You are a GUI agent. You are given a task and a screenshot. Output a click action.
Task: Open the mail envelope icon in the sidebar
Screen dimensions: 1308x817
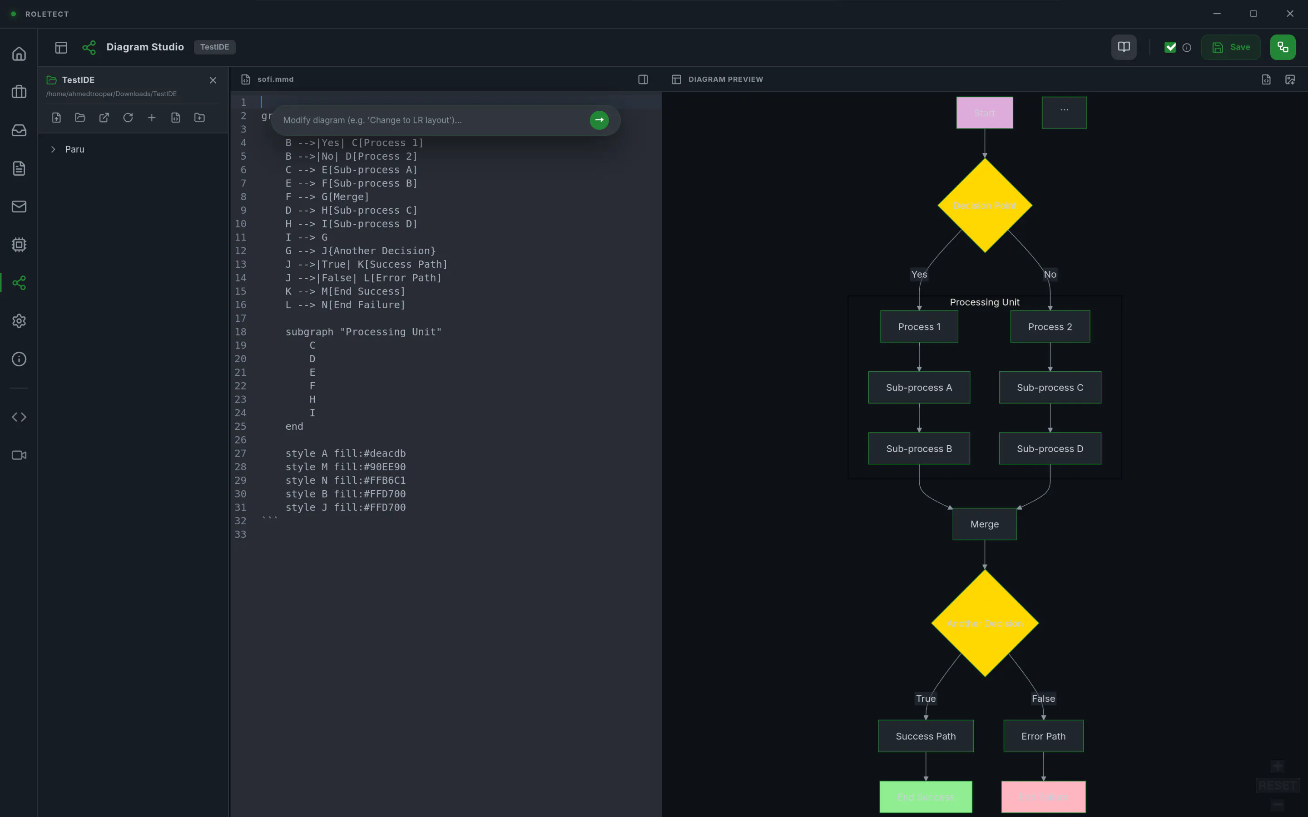point(19,207)
